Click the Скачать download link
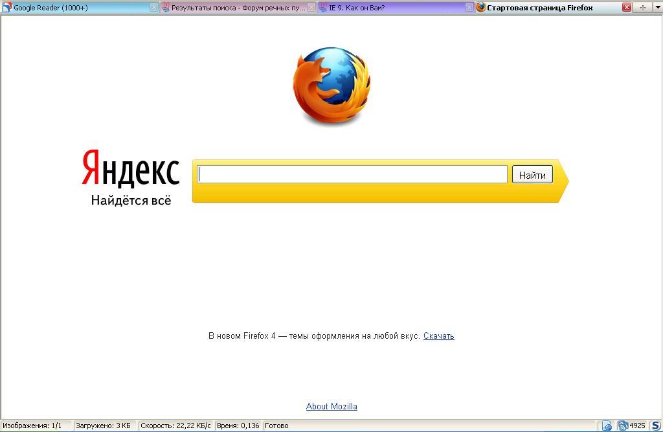This screenshot has height=432, width=663. pyautogui.click(x=438, y=336)
